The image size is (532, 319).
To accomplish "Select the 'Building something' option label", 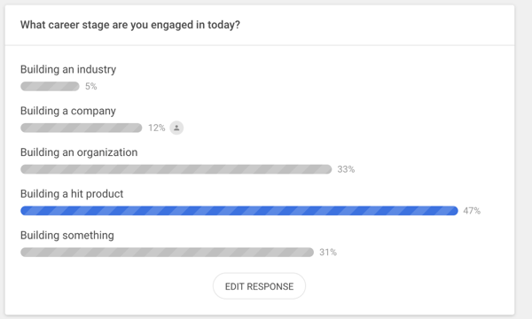I will [67, 236].
